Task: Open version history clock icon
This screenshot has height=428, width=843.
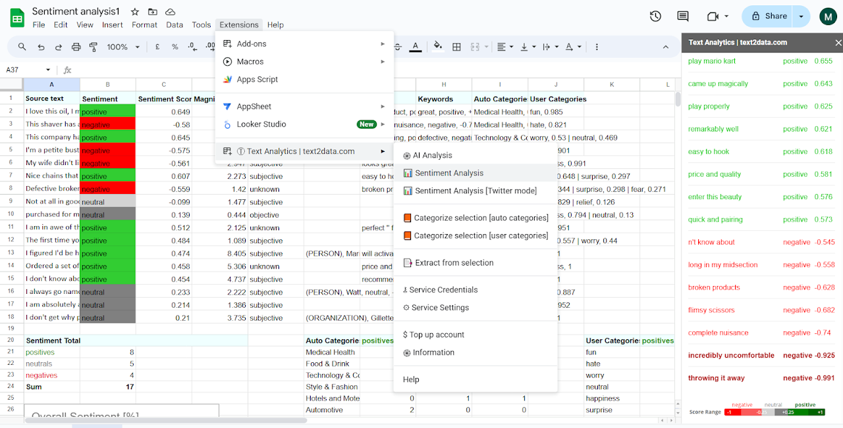Action: [655, 16]
